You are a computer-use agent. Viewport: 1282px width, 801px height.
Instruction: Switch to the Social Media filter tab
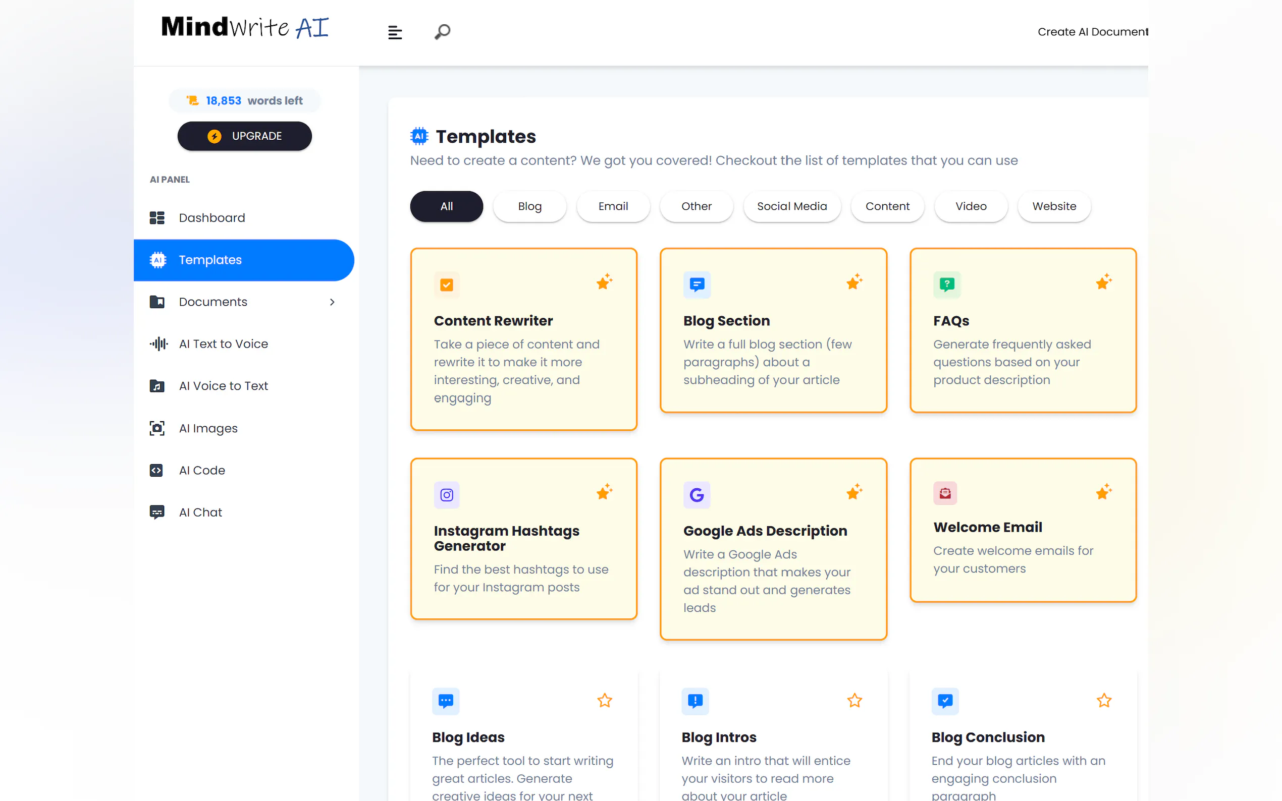[x=792, y=206]
